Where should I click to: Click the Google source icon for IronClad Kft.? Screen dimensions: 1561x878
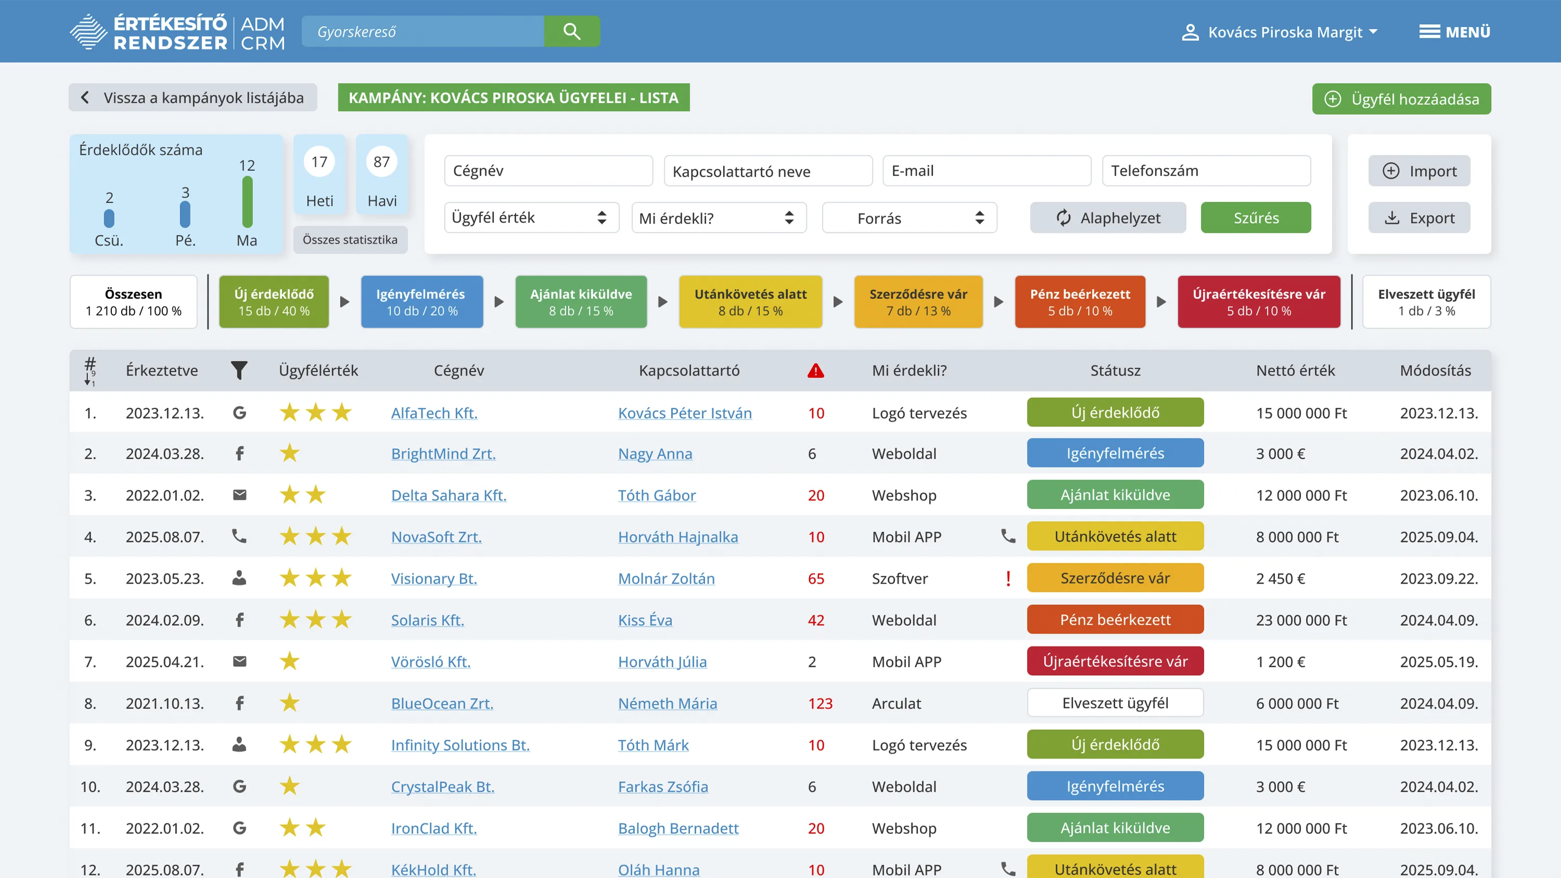[239, 828]
